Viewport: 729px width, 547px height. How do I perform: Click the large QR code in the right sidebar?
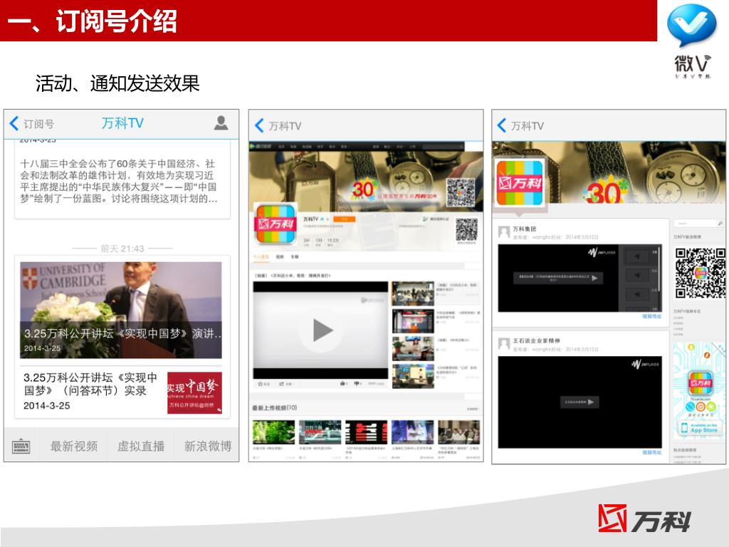pos(701,273)
